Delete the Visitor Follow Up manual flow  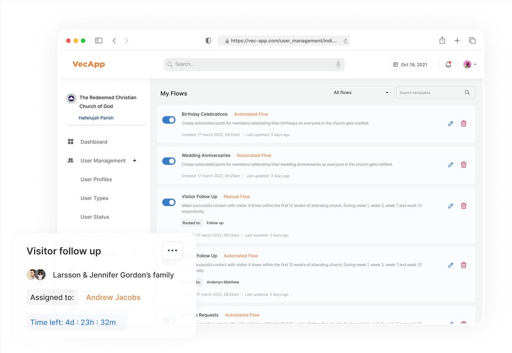463,206
